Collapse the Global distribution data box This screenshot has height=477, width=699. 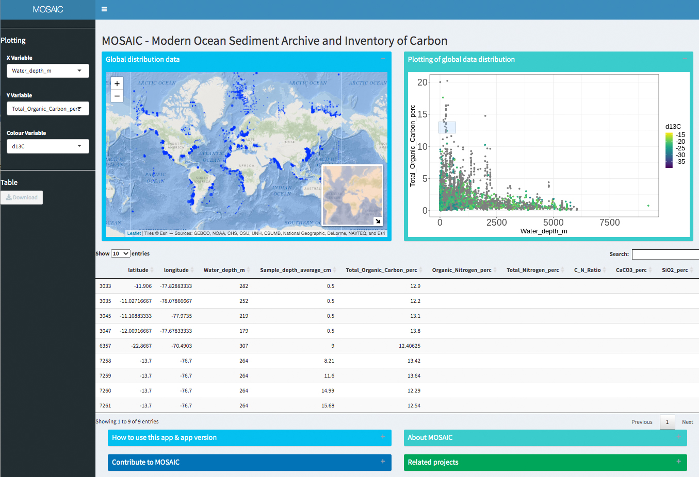383,59
